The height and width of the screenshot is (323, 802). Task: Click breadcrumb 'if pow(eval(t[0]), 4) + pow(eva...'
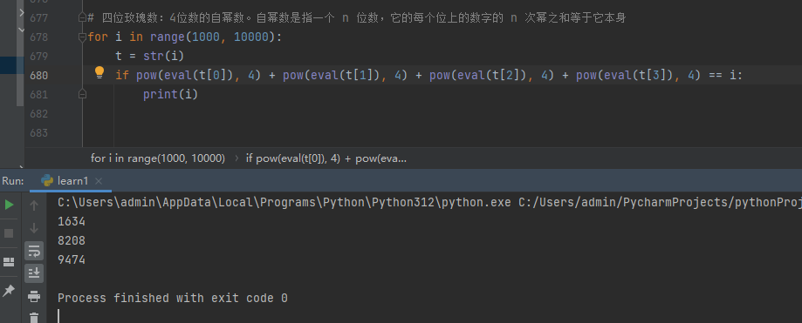coord(326,158)
